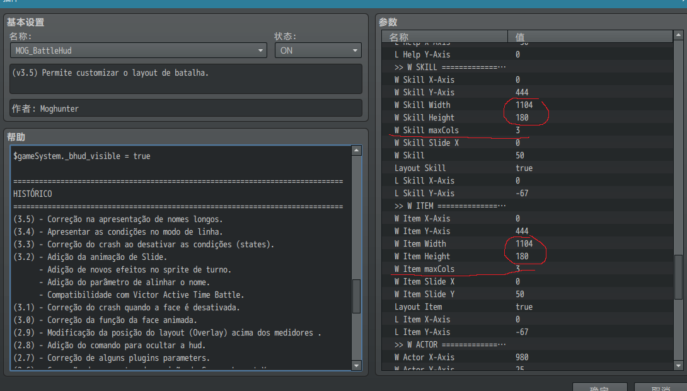Screen dimensions: 687x391
Task: Click the 名称 column header in parameters
Action: click(445, 37)
